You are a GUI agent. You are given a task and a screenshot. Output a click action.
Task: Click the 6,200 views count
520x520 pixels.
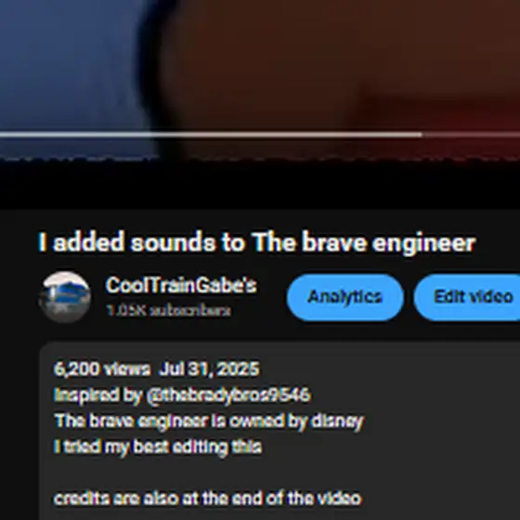pos(101,369)
